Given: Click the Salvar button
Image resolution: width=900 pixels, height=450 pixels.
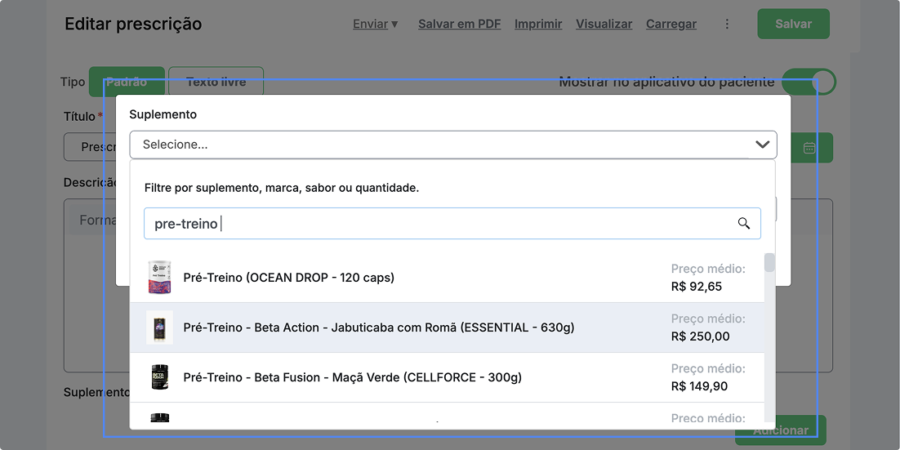Looking at the screenshot, I should pyautogui.click(x=793, y=25).
